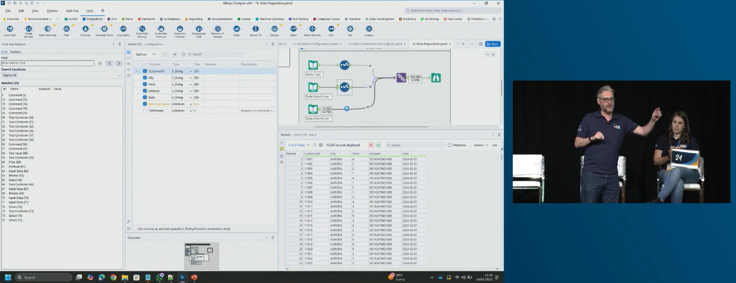This screenshot has width=736, height=283.
Task: Open Windows Start menu
Action: 8,277
